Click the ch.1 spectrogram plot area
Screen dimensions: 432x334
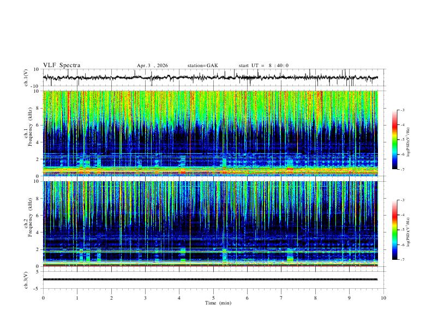[210, 133]
